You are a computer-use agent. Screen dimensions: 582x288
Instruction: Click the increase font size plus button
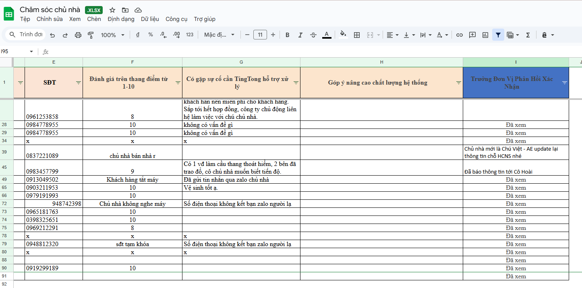pyautogui.click(x=273, y=35)
